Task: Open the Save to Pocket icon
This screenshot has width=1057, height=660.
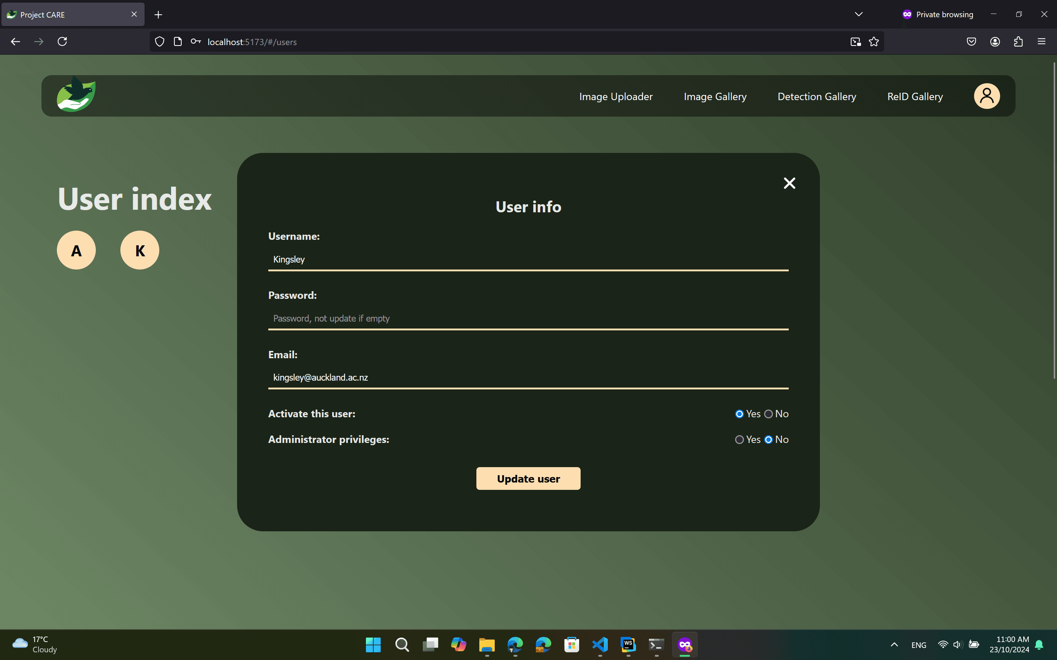Action: coord(971,42)
